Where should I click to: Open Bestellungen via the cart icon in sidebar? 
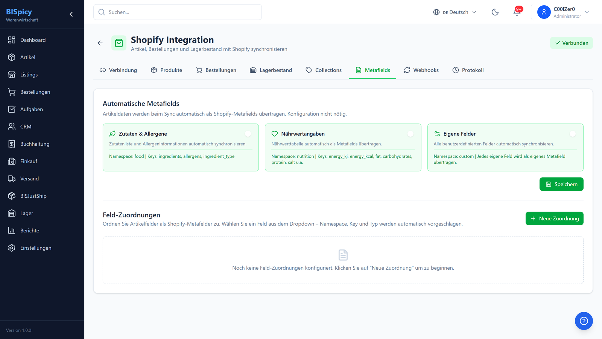[35, 92]
